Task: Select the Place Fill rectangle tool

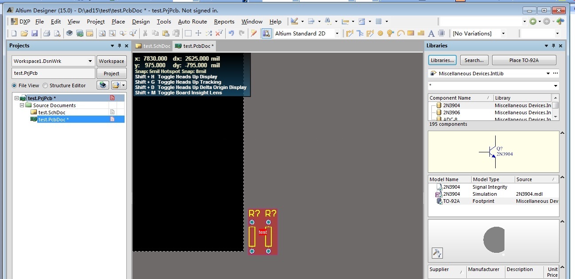Action: coord(411,33)
